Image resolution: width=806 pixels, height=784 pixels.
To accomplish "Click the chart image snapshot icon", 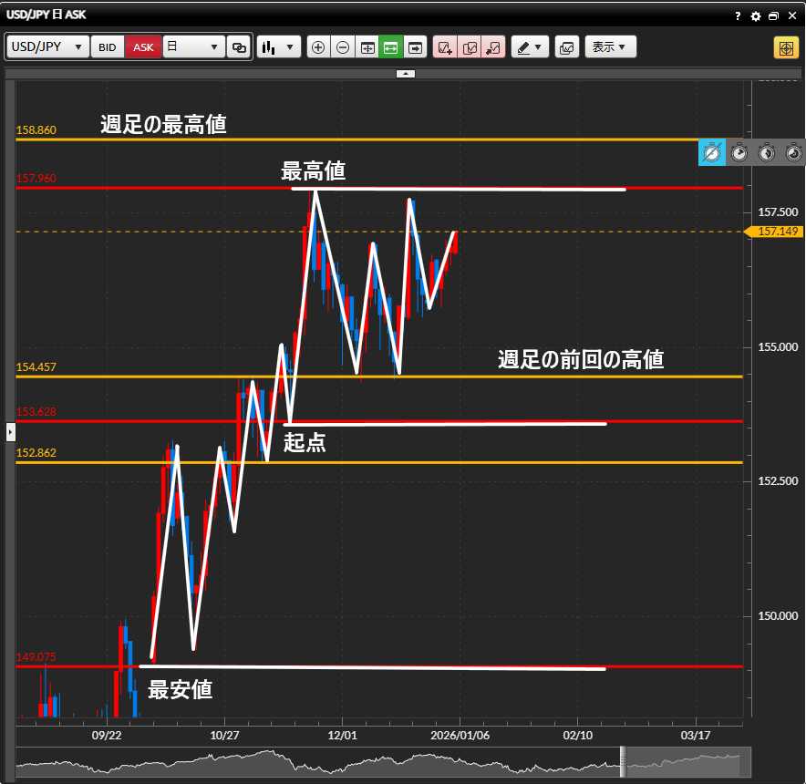I will pos(566,47).
